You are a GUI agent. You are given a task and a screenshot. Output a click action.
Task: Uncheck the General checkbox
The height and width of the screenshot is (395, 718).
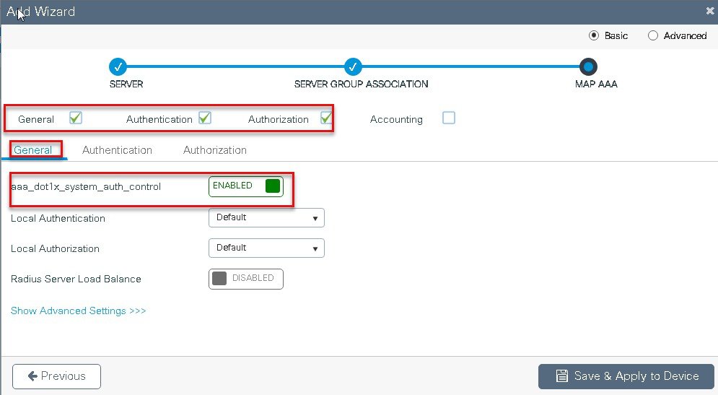[76, 118]
